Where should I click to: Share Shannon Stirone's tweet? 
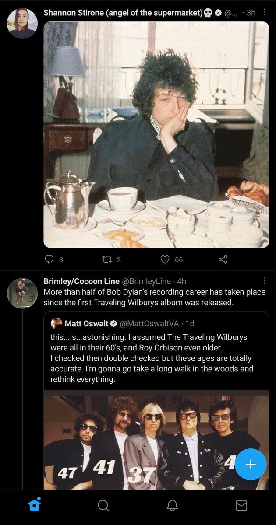[223, 259]
